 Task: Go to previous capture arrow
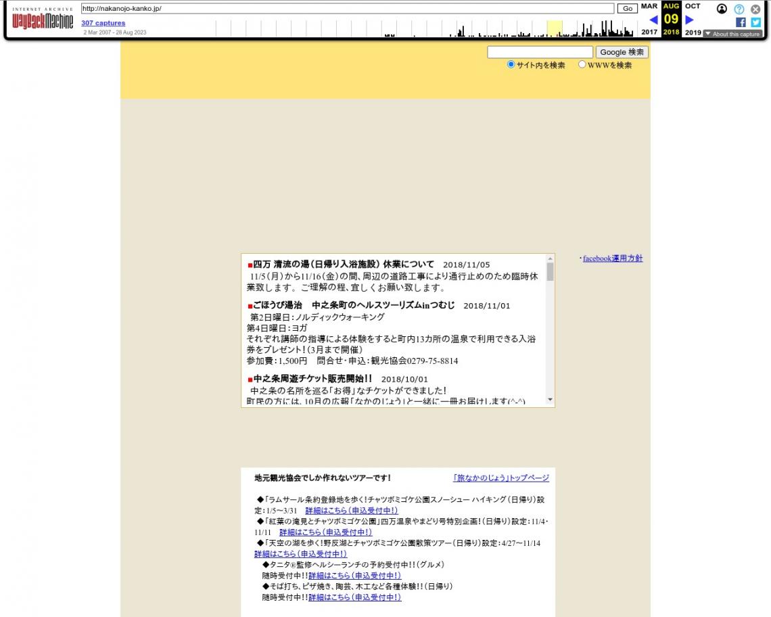pyautogui.click(x=653, y=20)
